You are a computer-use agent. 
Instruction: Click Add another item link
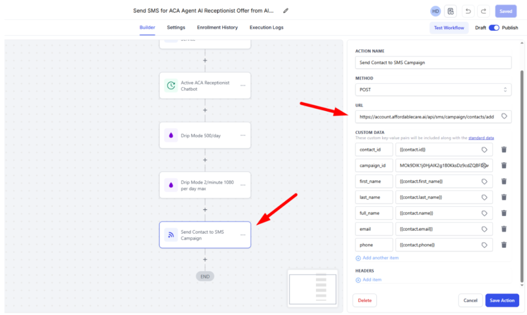click(x=380, y=258)
